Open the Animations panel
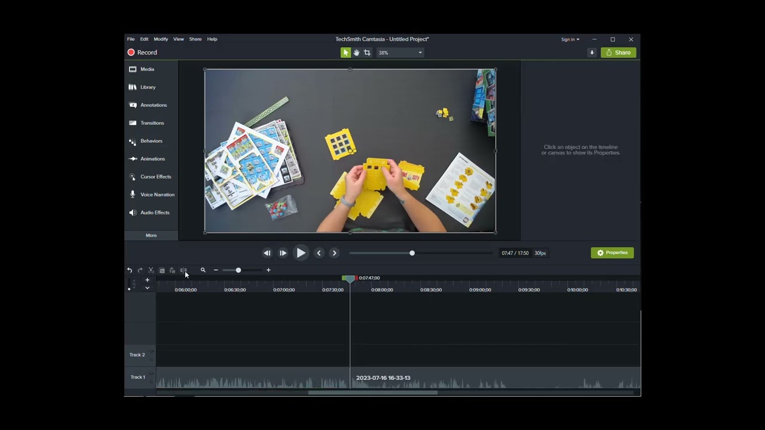This screenshot has height=430, width=765. pos(151,159)
